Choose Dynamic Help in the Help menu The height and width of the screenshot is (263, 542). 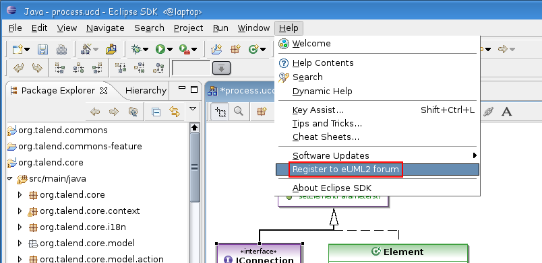coord(378,91)
